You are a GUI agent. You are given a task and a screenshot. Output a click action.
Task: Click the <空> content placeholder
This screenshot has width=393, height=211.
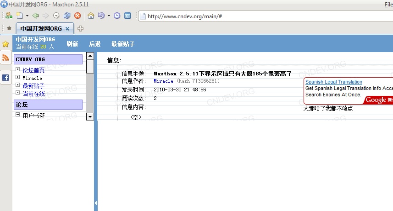[x=136, y=117]
